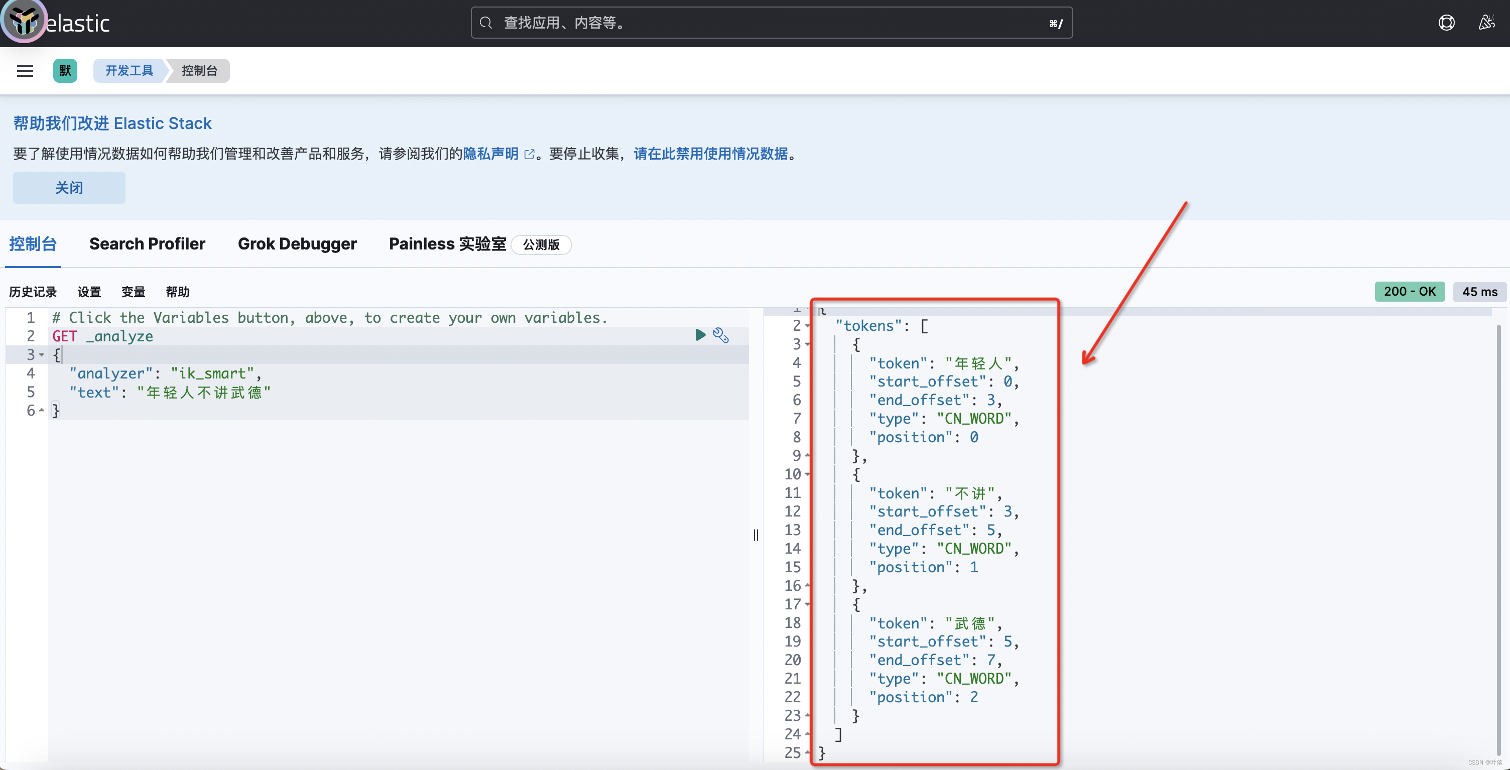Open the 开发工具 breadcrumb
Viewport: 1510px width, 770px height.
click(130, 71)
